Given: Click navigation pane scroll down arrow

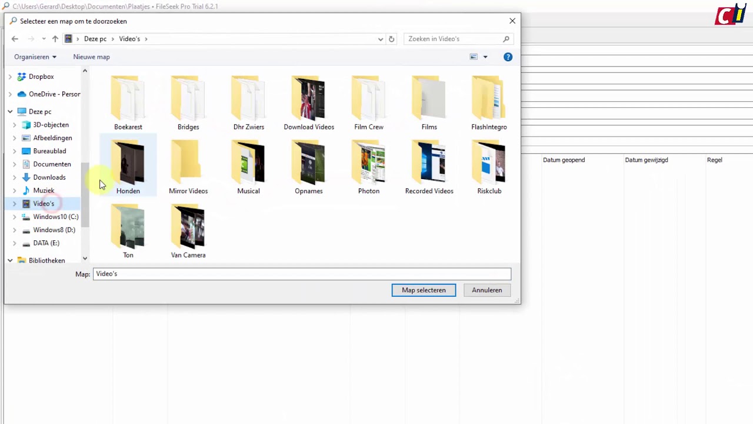Looking at the screenshot, I should pos(85,259).
